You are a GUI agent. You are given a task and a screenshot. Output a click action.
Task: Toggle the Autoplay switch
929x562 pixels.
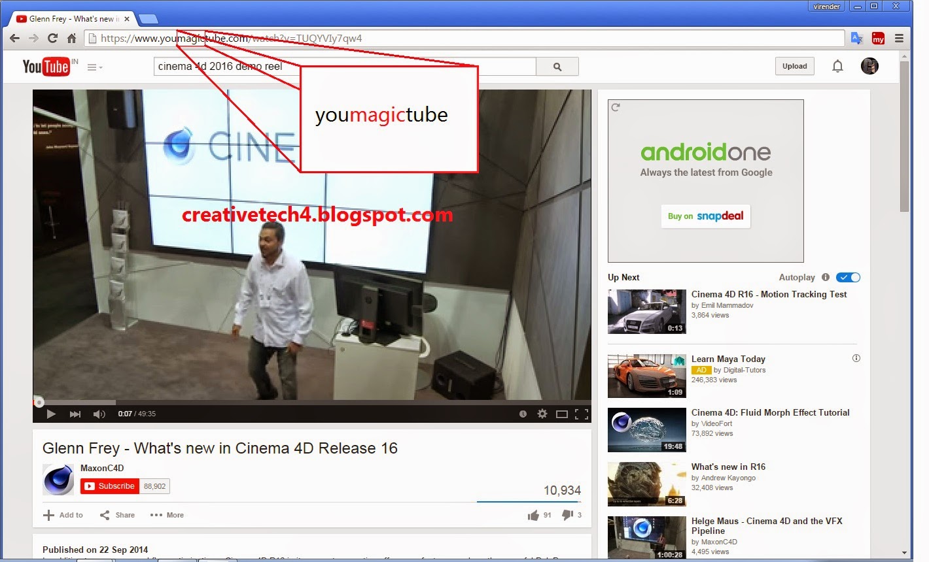[848, 278]
